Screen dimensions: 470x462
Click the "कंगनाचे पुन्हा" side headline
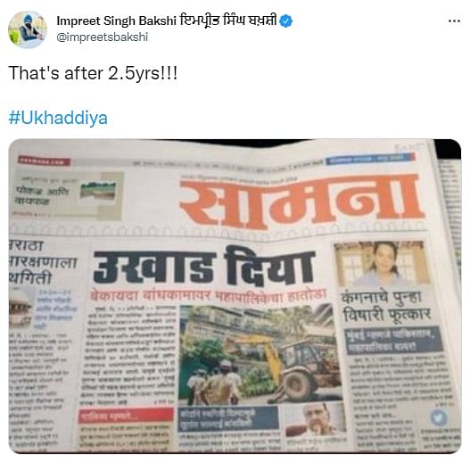click(x=382, y=297)
